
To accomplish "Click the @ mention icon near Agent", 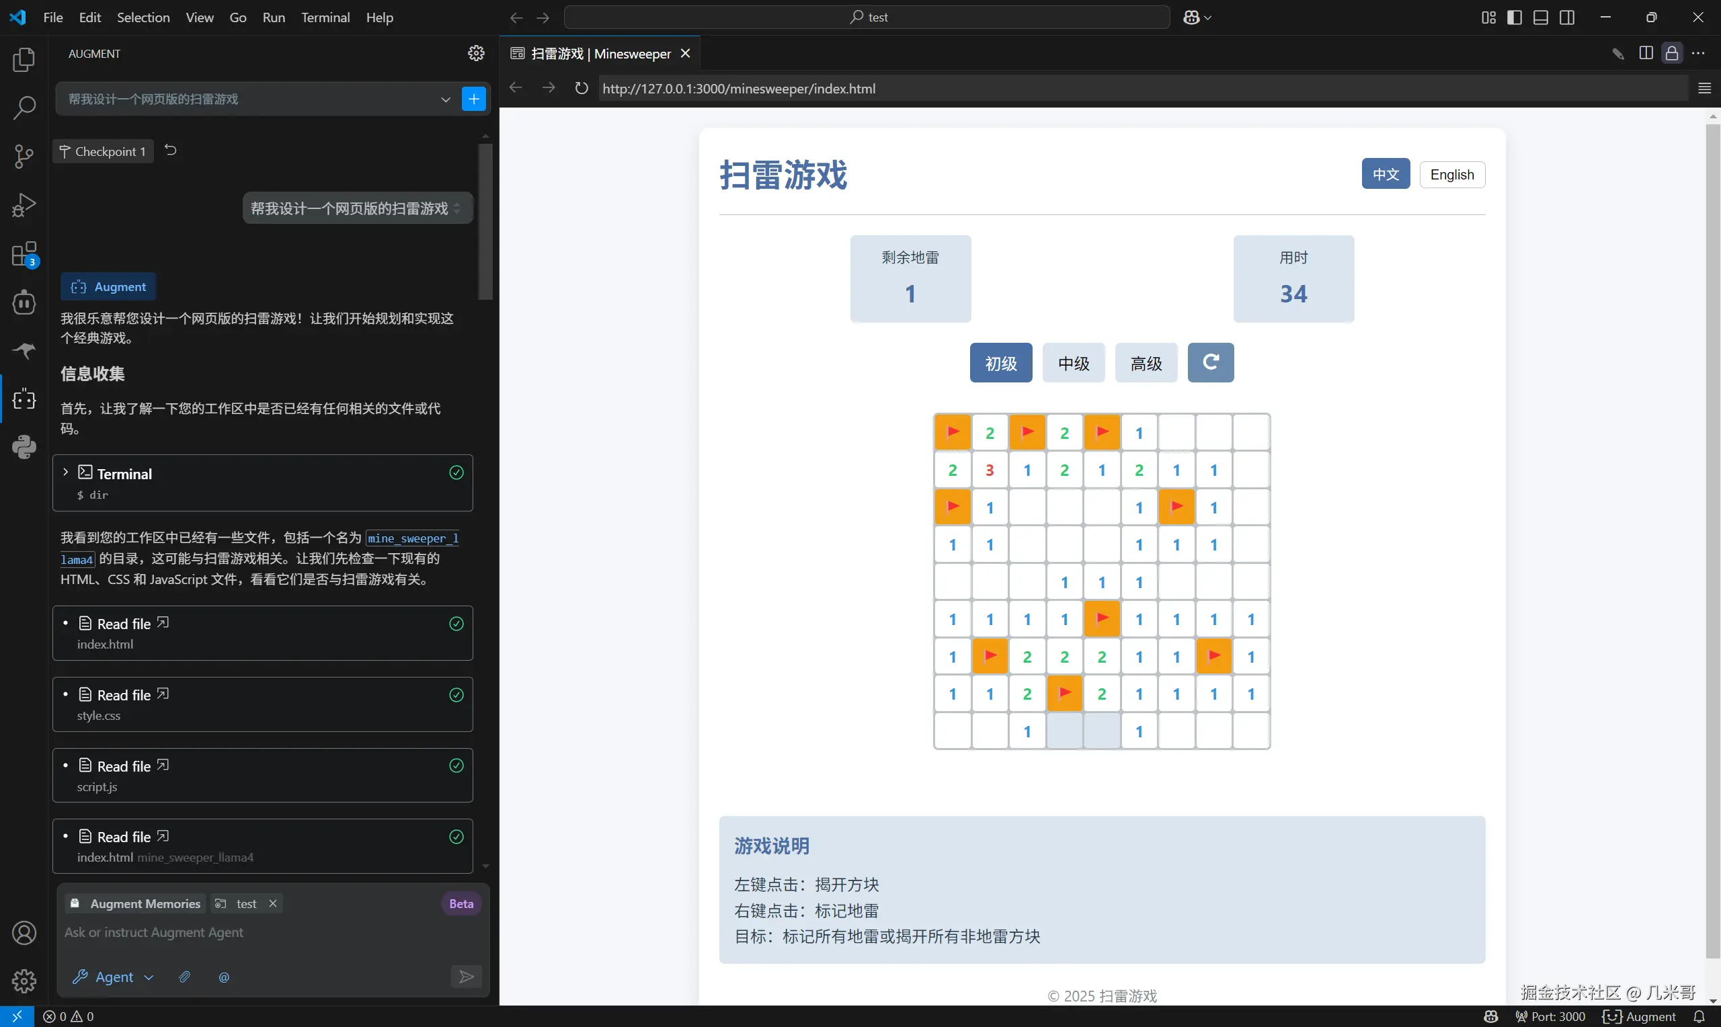I will (x=223, y=977).
